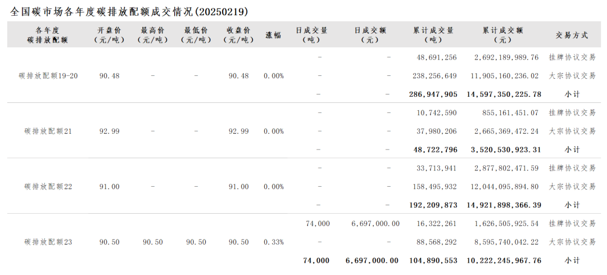Click the 碳排放配额19-20 row label

tap(48, 76)
